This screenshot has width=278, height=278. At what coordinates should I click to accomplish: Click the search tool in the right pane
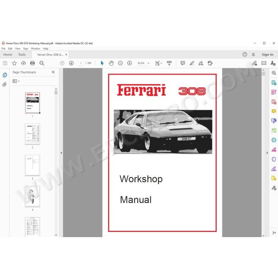coord(274,73)
